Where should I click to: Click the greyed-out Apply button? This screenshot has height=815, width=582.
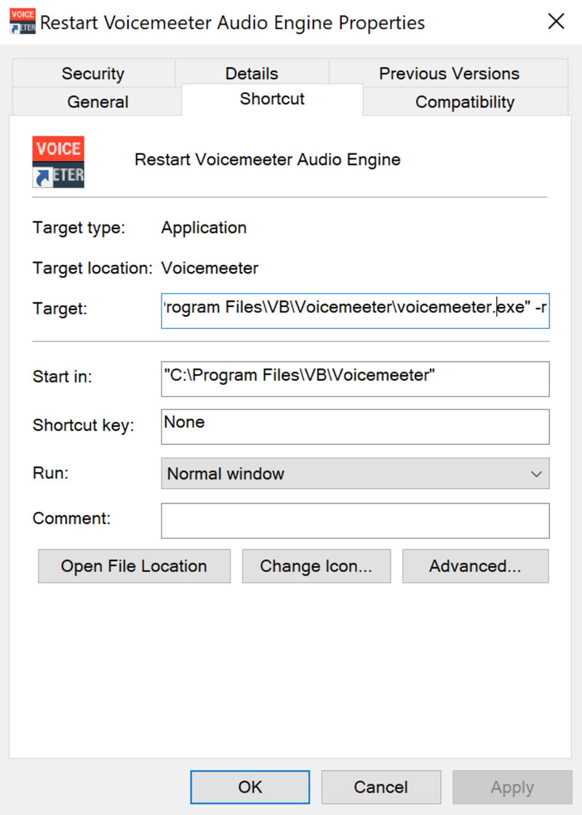click(512, 787)
